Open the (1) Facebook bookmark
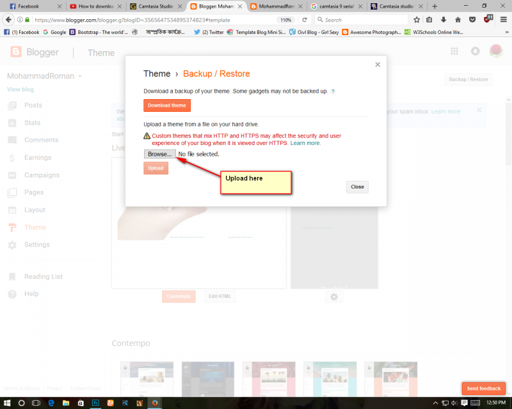The image size is (512, 409). [22, 32]
